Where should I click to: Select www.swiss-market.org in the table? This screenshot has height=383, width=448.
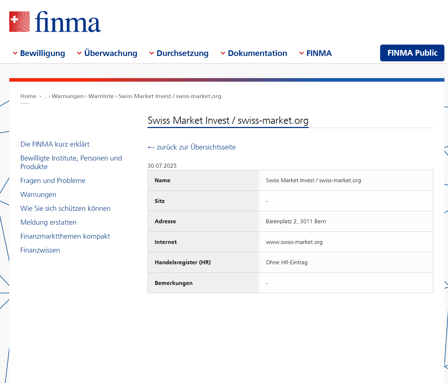294,242
